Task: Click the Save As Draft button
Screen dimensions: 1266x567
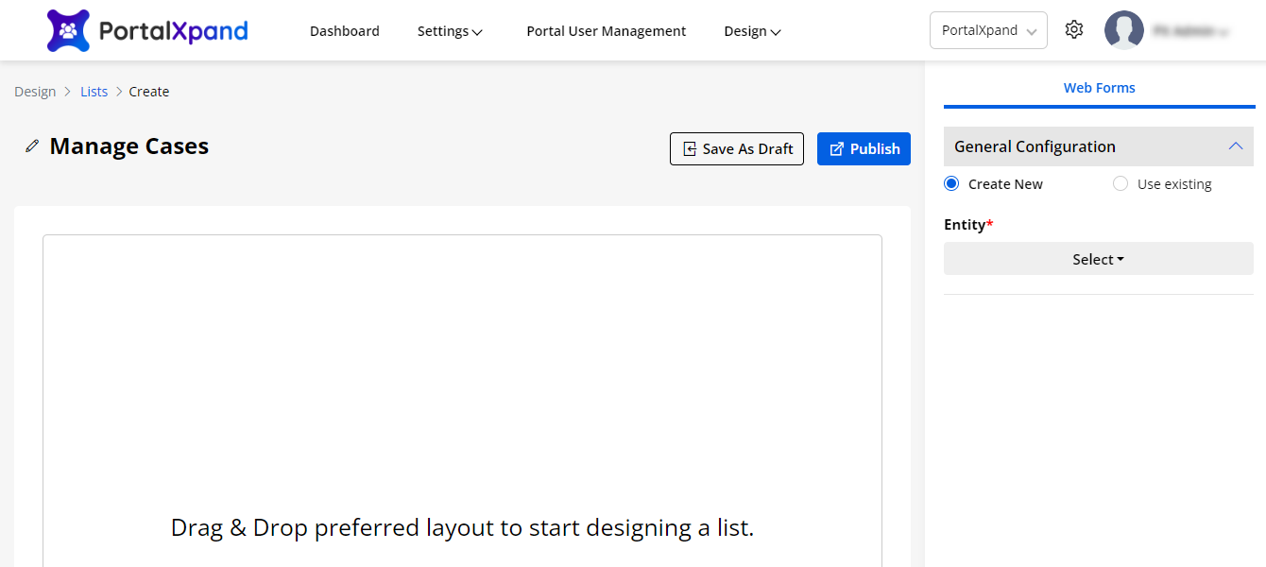Action: (736, 149)
